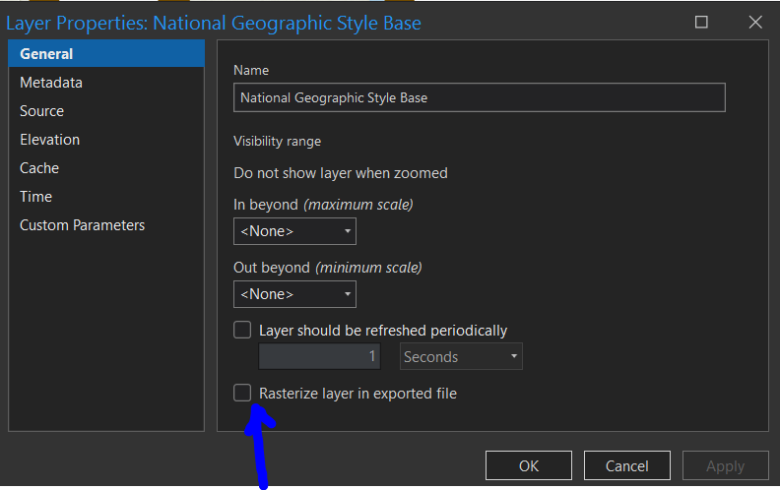780x490 pixels.
Task: Open the Seconds unit dropdown
Action: click(461, 356)
